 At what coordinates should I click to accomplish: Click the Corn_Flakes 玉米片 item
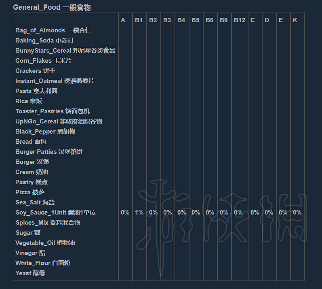pyautogui.click(x=43, y=61)
